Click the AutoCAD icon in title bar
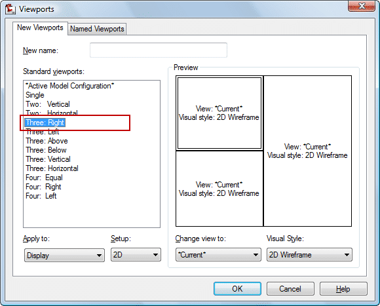The height and width of the screenshot is (306, 380). [10, 9]
